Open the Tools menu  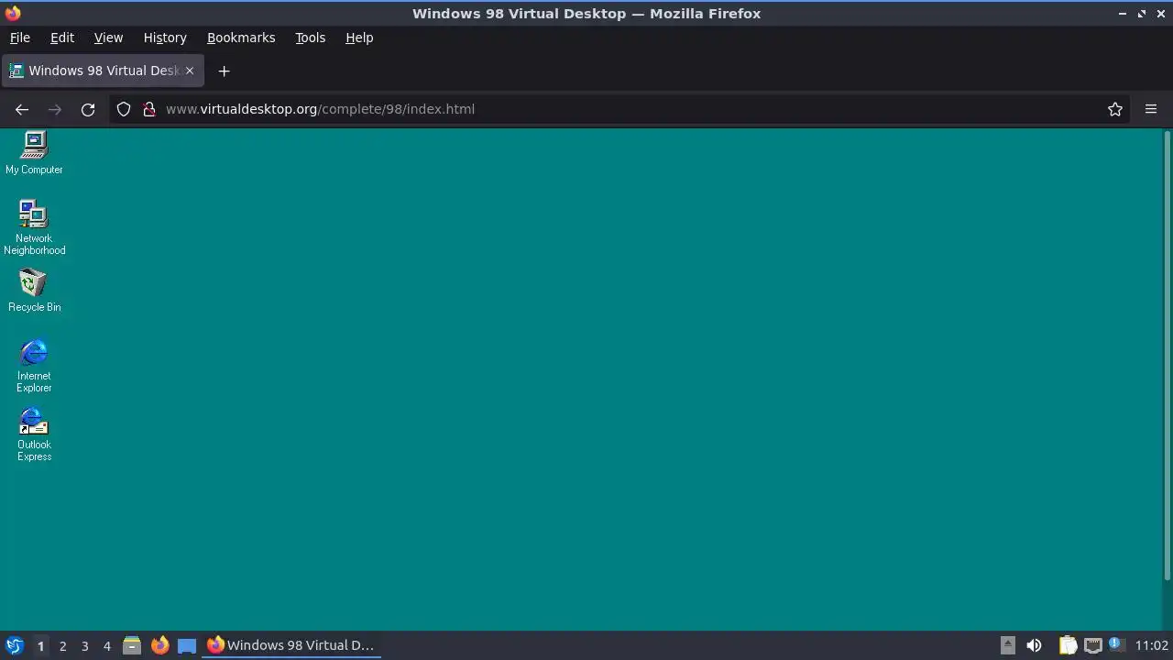coord(310,38)
